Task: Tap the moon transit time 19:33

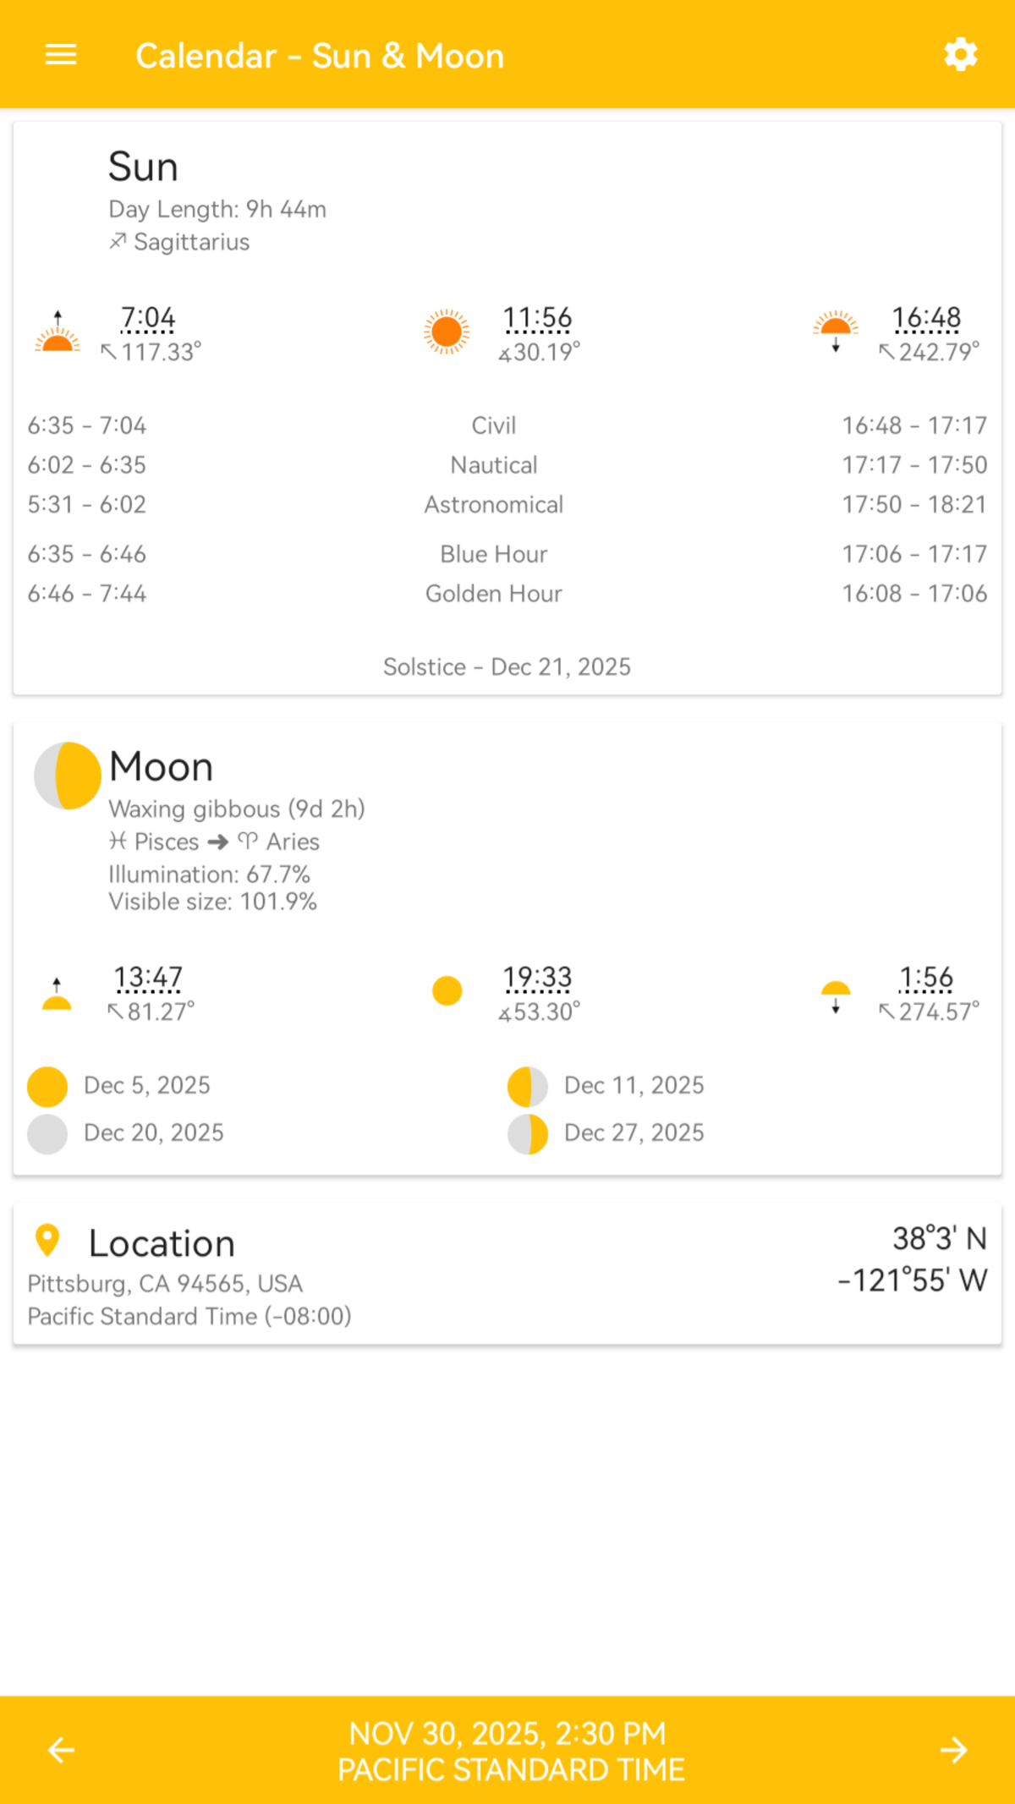Action: pyautogui.click(x=538, y=979)
